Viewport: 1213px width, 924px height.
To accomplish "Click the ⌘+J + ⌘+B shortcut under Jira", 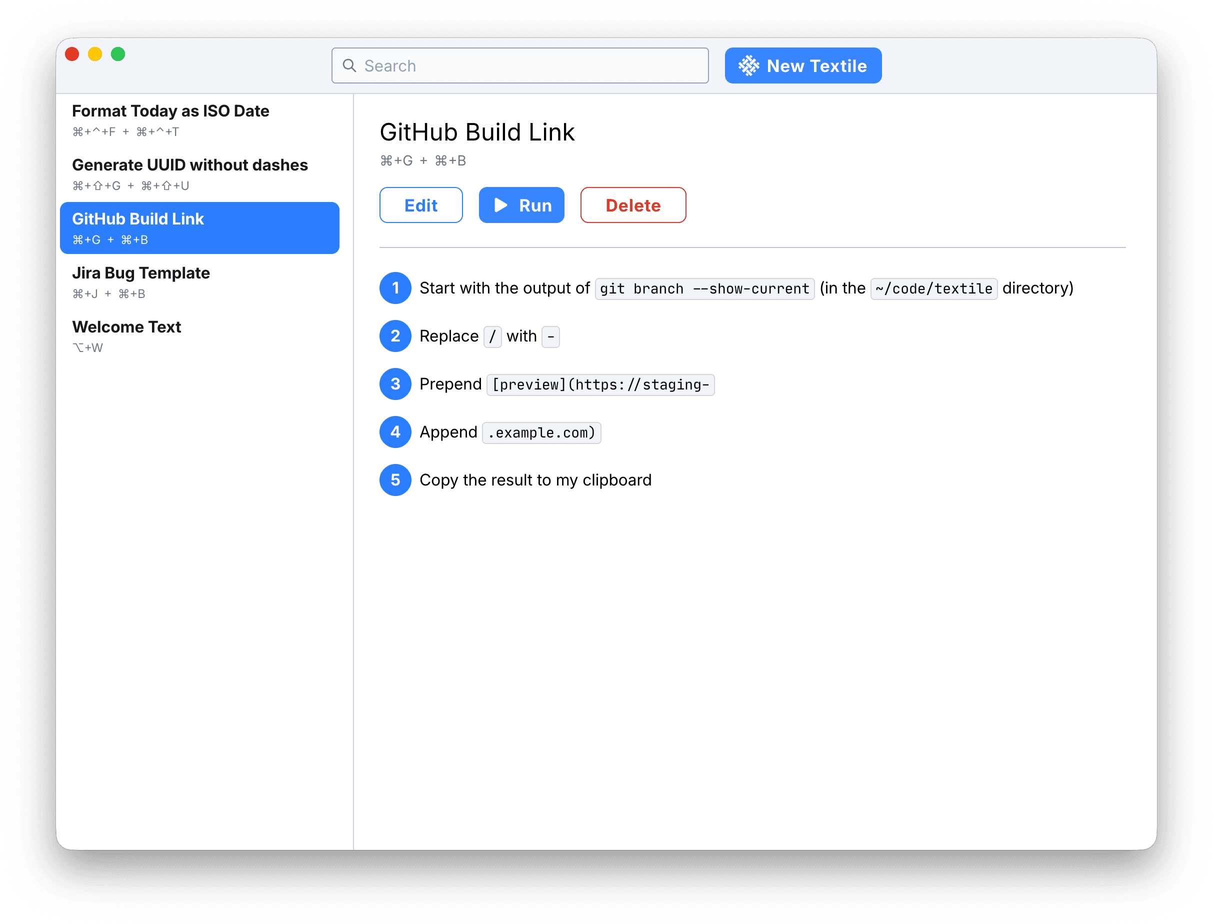I will click(109, 293).
